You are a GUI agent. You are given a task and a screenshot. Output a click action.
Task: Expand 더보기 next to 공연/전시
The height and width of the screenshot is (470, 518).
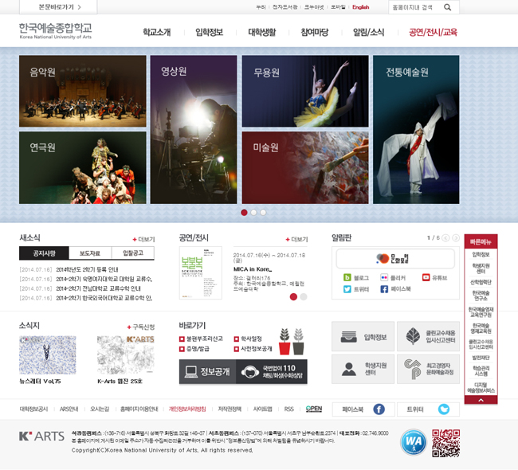point(296,239)
